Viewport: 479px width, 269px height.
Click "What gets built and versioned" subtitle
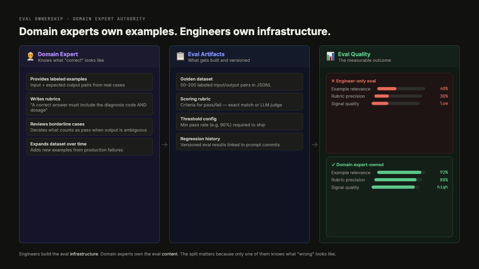click(x=219, y=61)
